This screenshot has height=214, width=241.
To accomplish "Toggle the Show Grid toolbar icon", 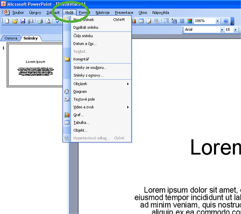I will (x=182, y=21).
